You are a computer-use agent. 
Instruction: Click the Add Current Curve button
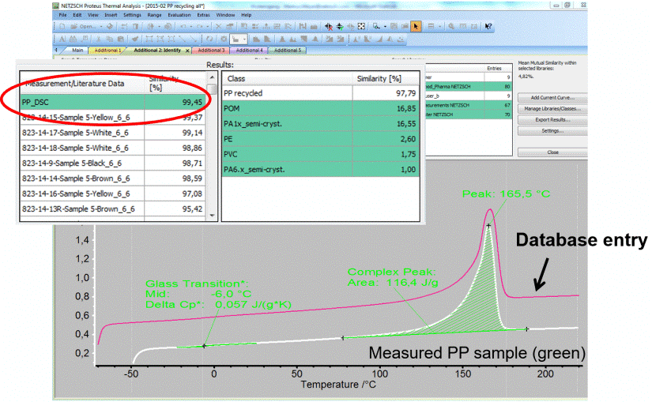[552, 98]
